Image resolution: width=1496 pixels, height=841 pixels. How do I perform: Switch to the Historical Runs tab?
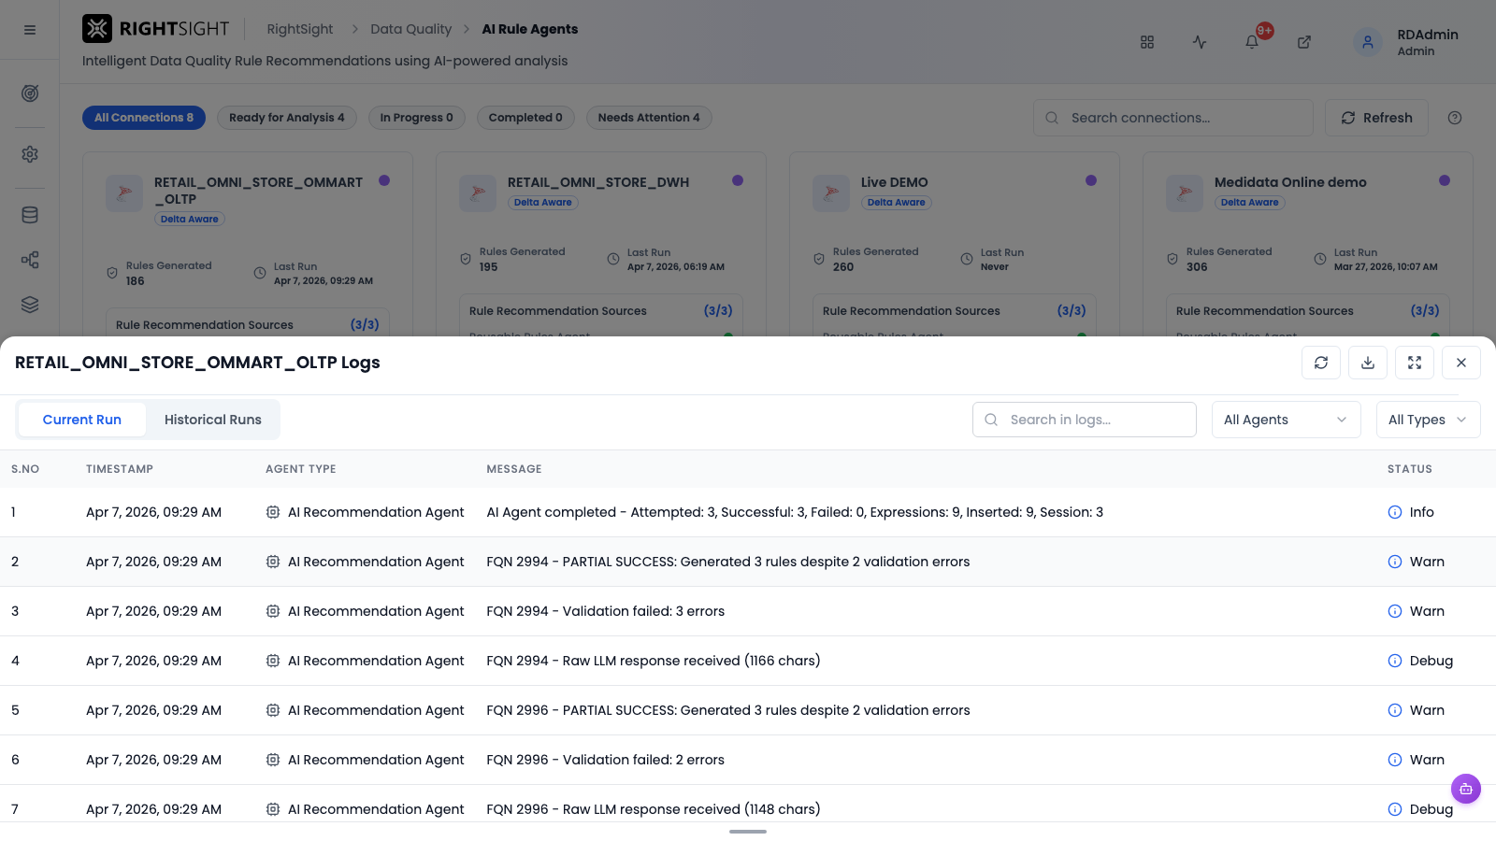tap(213, 420)
